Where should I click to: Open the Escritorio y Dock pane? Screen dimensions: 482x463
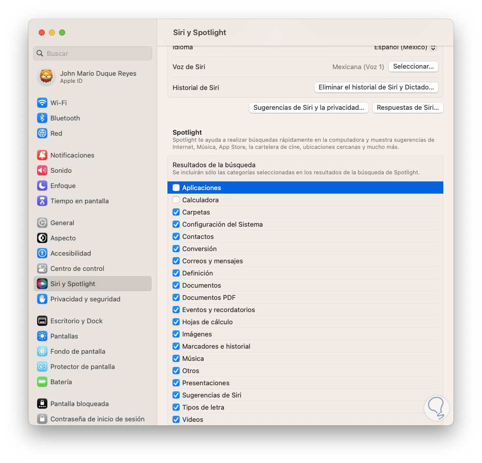pos(93,321)
